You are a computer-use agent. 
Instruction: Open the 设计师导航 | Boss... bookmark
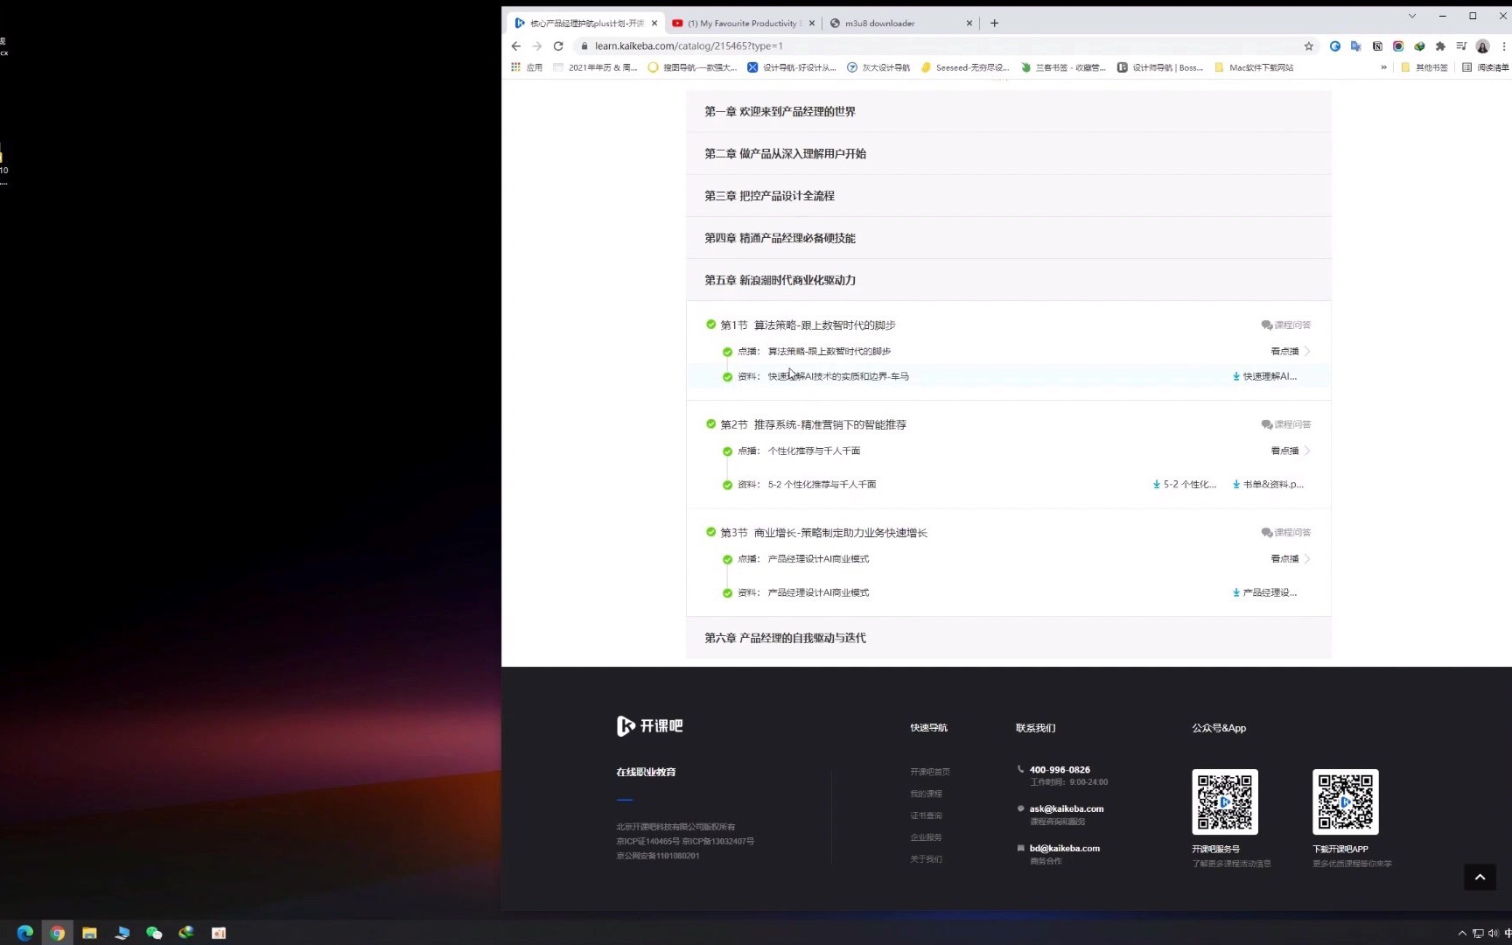tap(1160, 67)
